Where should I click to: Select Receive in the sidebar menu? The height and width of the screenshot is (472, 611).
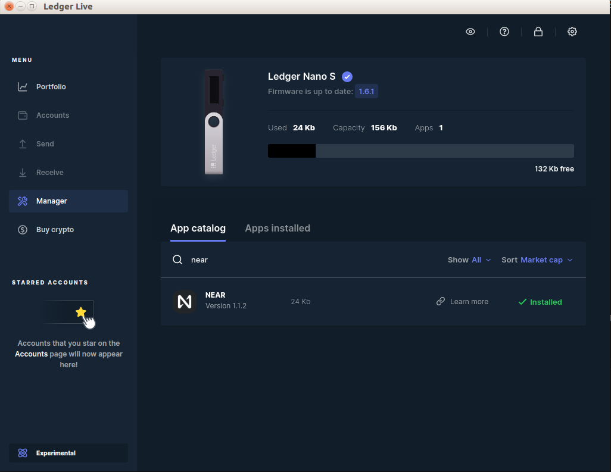coord(68,173)
